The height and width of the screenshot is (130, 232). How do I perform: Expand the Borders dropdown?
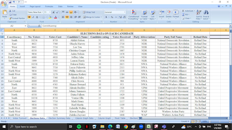[x=46, y=17]
